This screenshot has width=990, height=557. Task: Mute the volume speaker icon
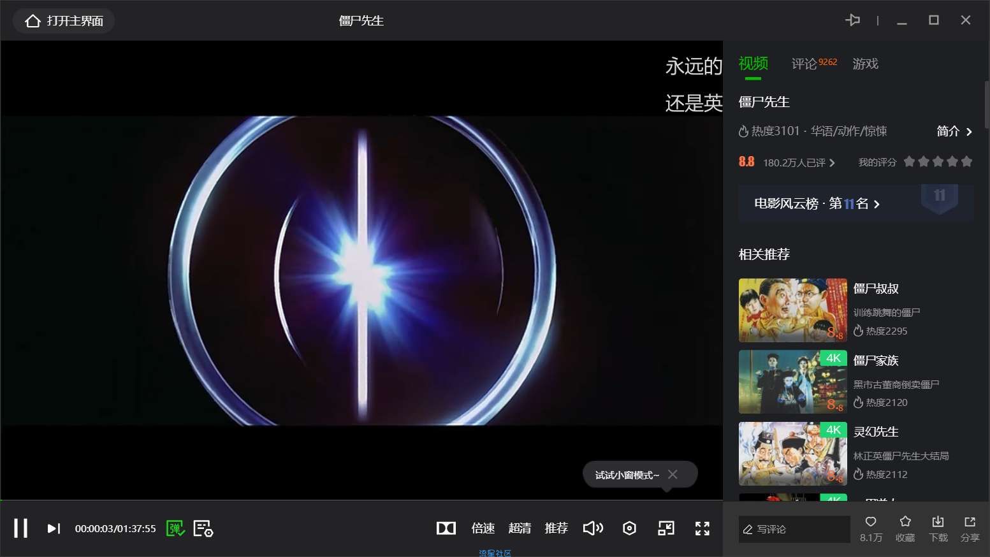[x=593, y=528]
